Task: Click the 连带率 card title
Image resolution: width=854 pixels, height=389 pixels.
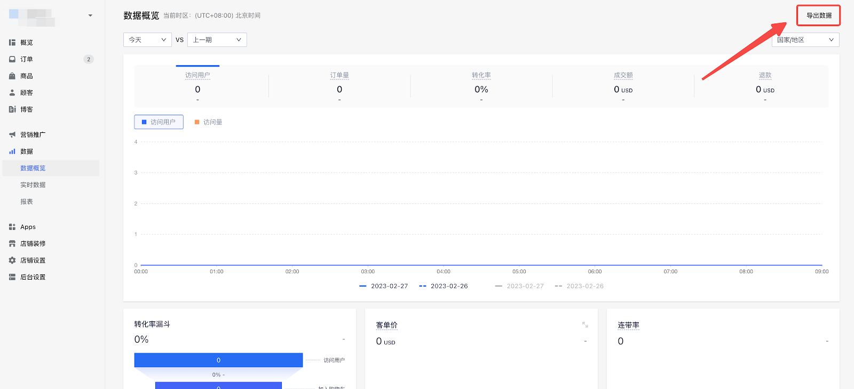Action: (x=628, y=325)
